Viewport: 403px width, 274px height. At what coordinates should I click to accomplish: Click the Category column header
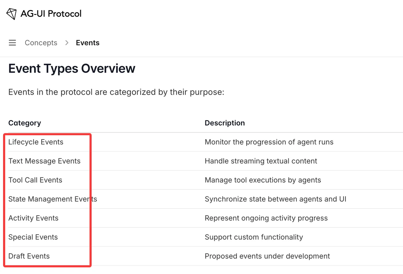[25, 123]
